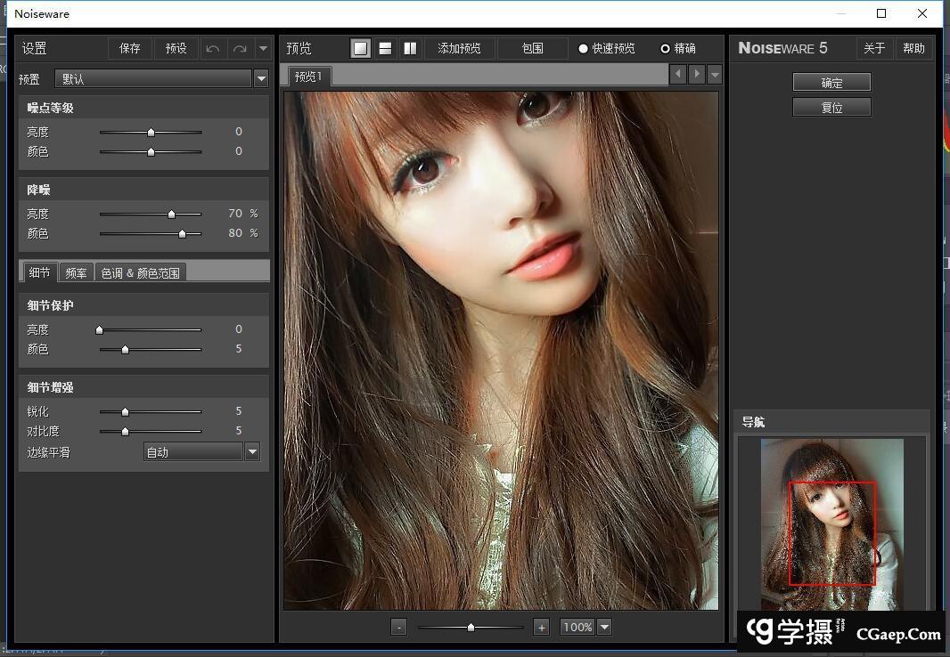Click the zoom out minus button
950x657 pixels.
click(399, 627)
